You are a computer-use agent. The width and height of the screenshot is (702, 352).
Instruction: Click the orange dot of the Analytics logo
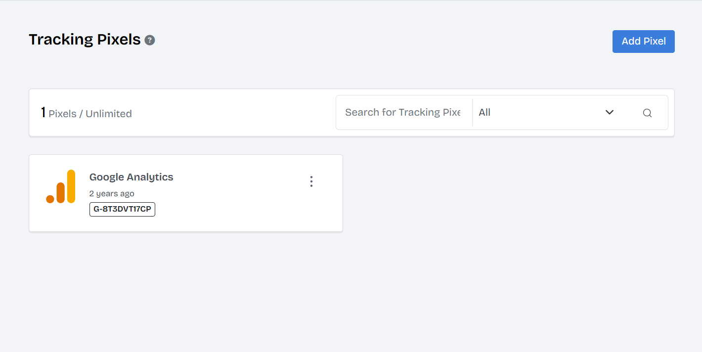(x=50, y=199)
